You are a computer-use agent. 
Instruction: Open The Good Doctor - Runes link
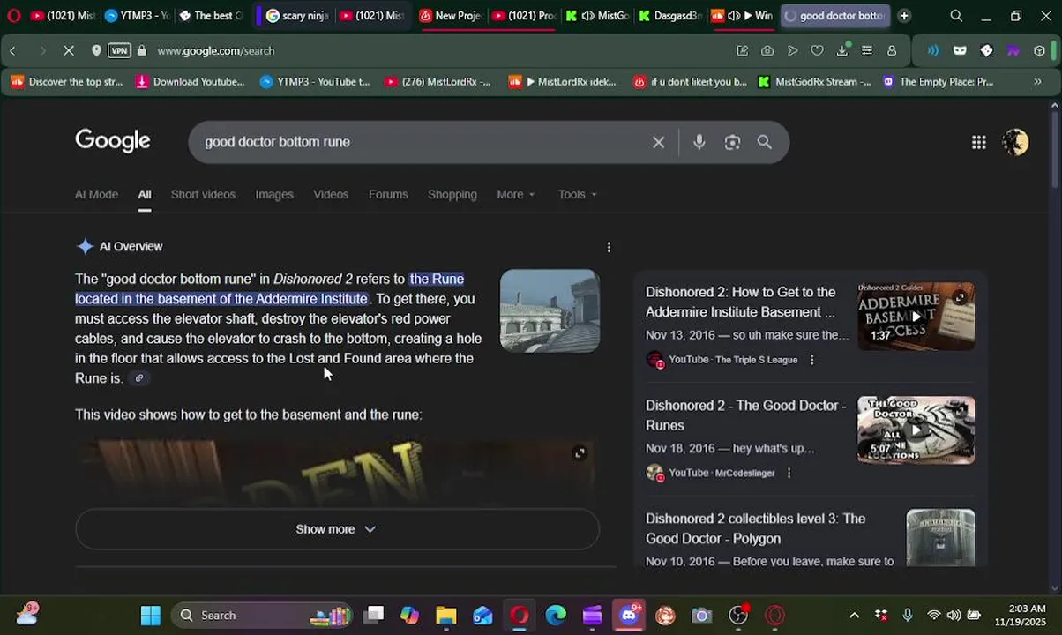(745, 415)
